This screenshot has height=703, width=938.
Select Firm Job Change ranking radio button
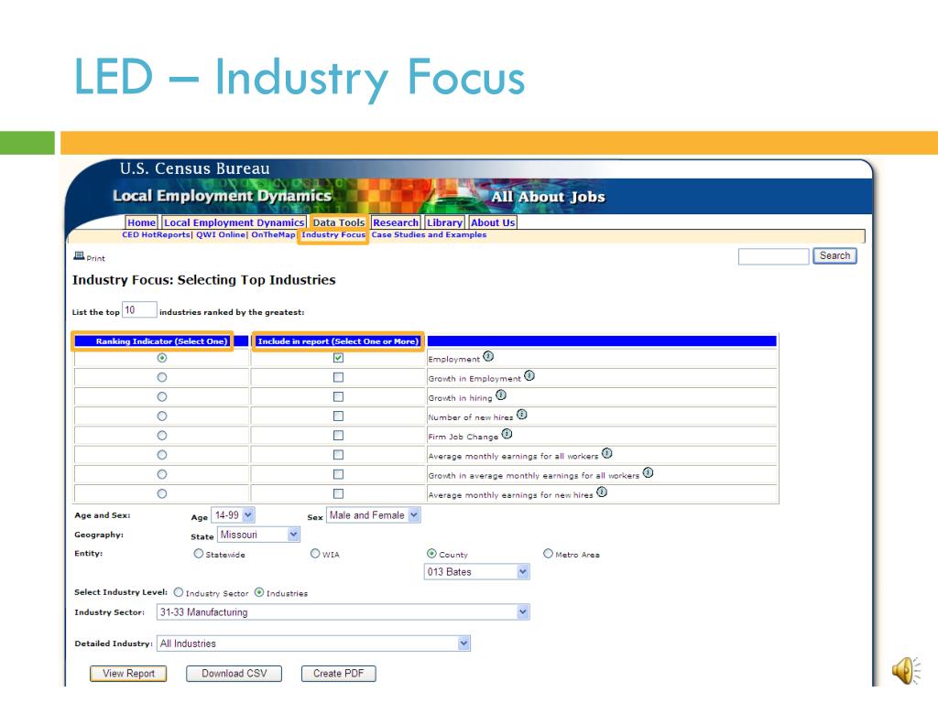point(161,436)
